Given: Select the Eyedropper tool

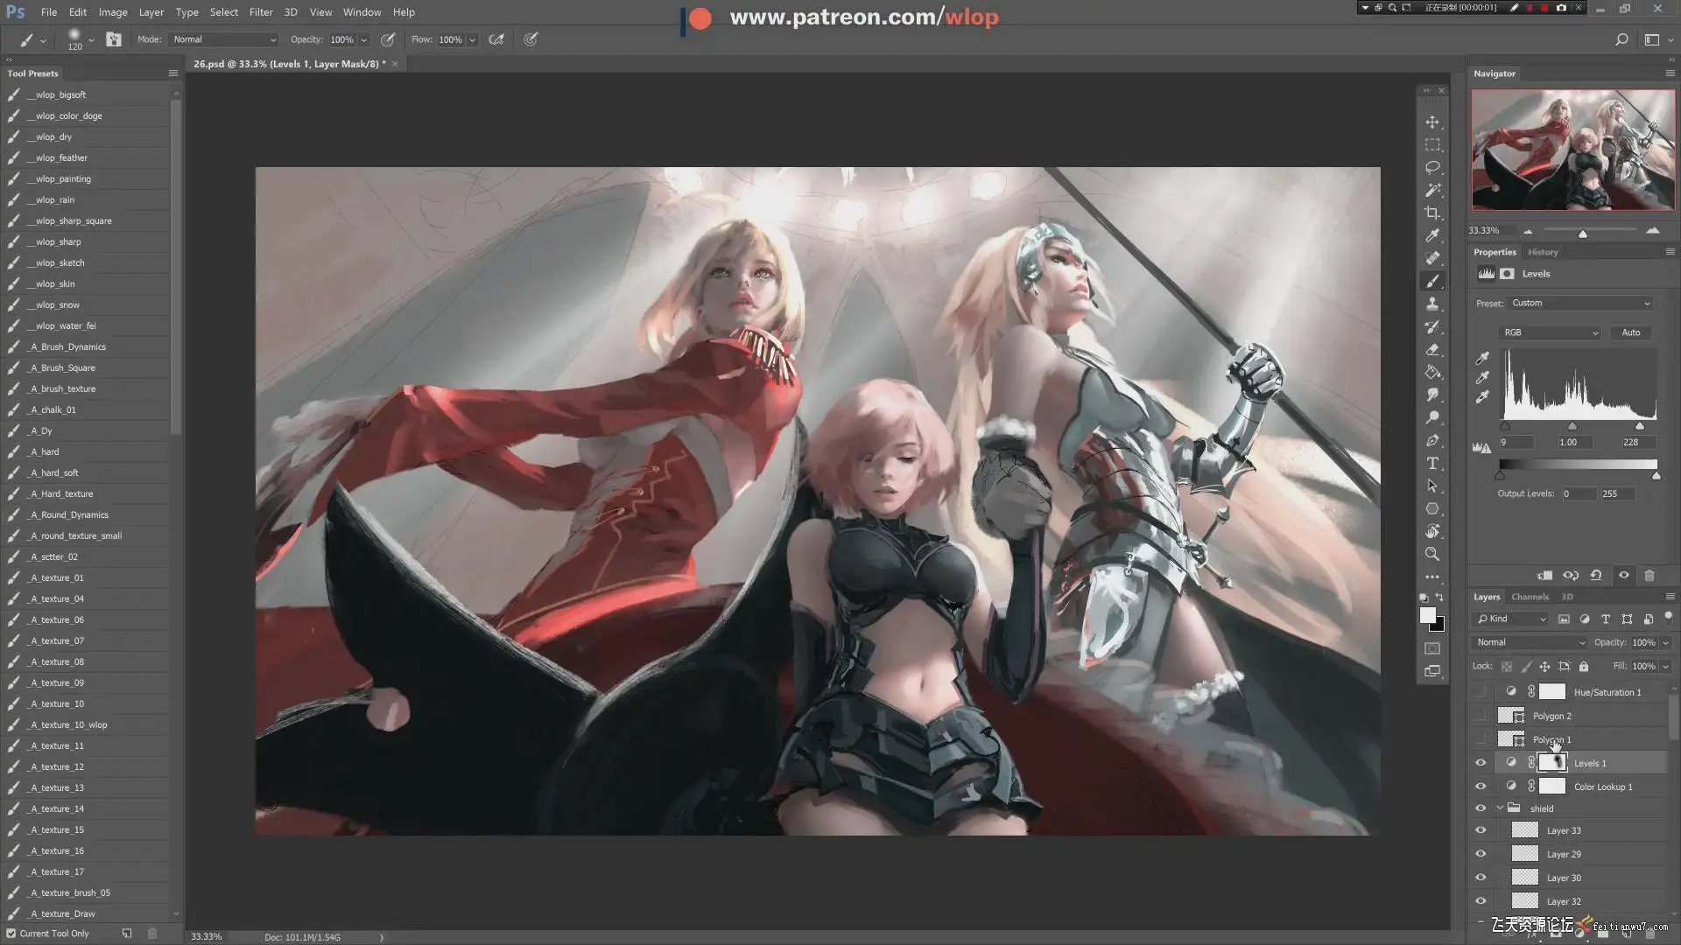Looking at the screenshot, I should (1432, 235).
